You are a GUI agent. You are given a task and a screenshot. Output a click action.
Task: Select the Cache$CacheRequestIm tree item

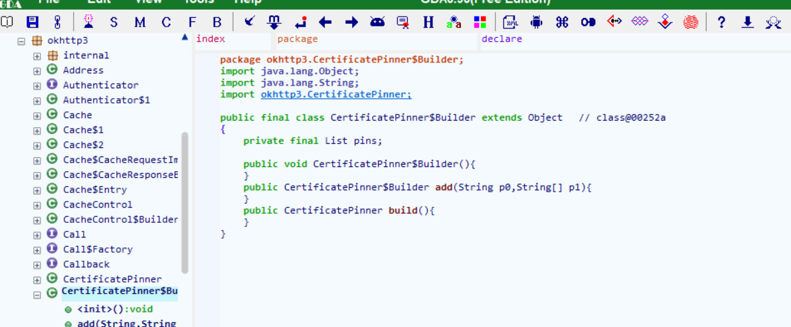tap(120, 160)
